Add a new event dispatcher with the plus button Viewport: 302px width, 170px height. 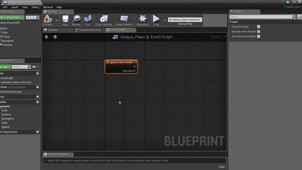coord(37,132)
